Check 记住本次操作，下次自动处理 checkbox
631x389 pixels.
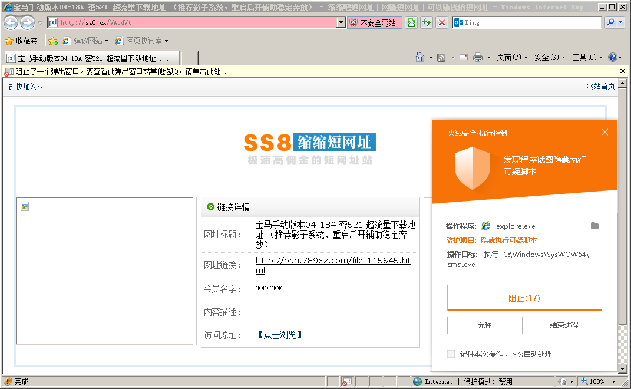[x=451, y=354]
